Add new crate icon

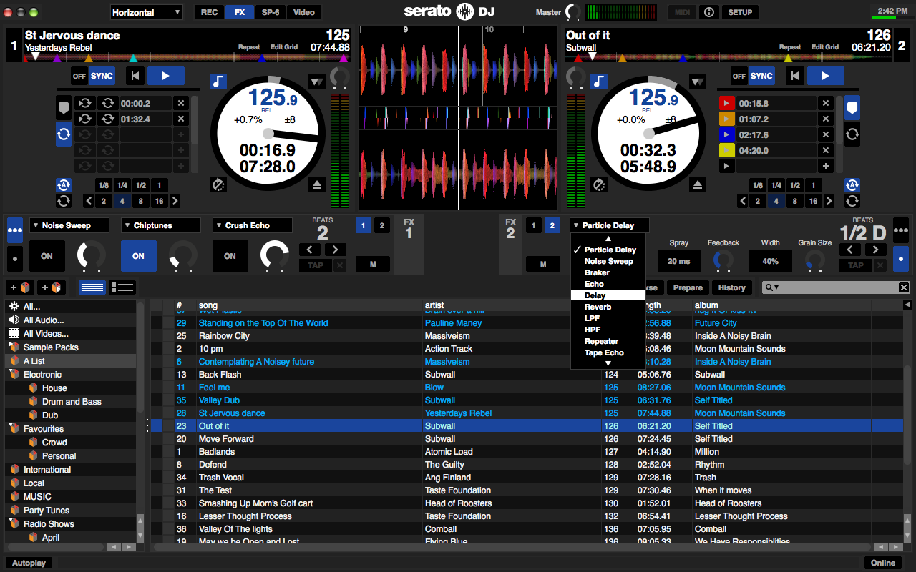[x=19, y=287]
